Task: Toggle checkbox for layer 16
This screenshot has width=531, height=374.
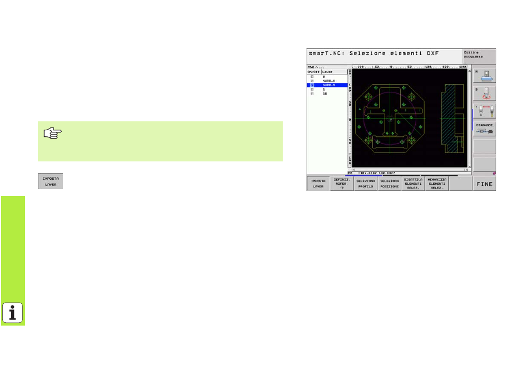Action: pyautogui.click(x=312, y=93)
